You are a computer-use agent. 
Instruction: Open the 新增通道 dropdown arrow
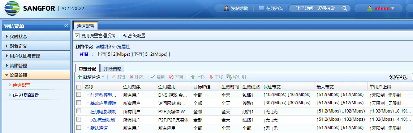tap(103, 77)
